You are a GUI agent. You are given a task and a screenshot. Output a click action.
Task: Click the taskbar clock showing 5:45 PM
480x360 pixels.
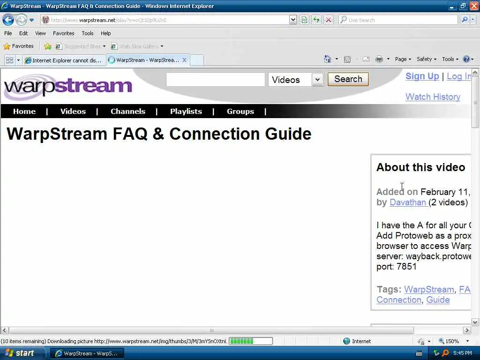click(463, 353)
